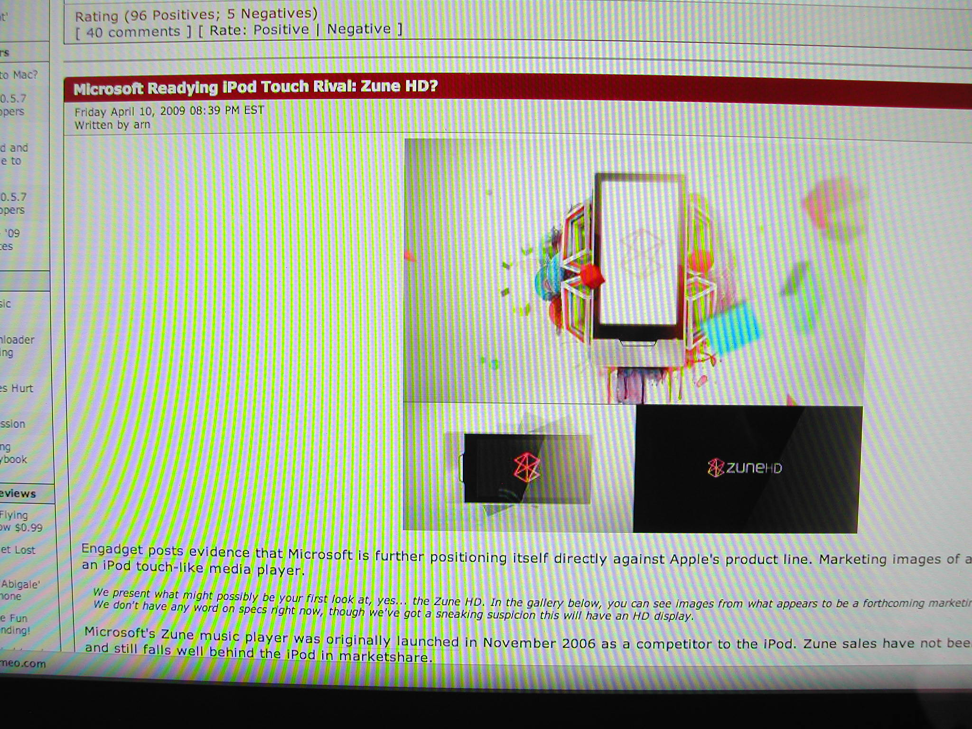This screenshot has height=729, width=972.
Task: Open sidebar link ending 'es Hurt'
Action: coord(17,388)
